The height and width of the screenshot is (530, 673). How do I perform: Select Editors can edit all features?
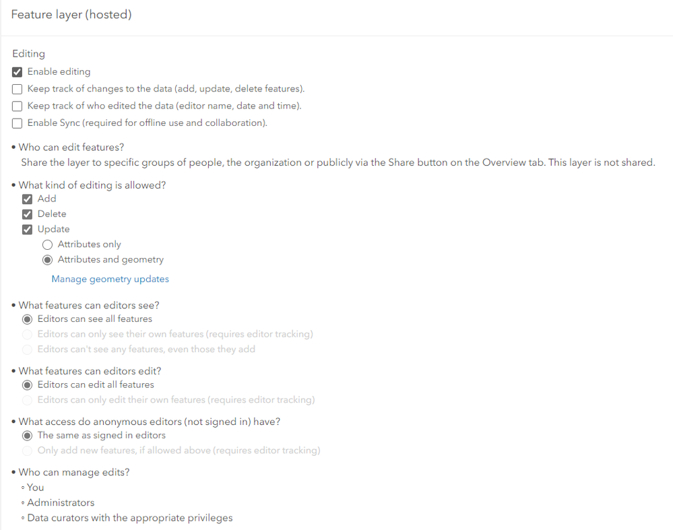28,385
